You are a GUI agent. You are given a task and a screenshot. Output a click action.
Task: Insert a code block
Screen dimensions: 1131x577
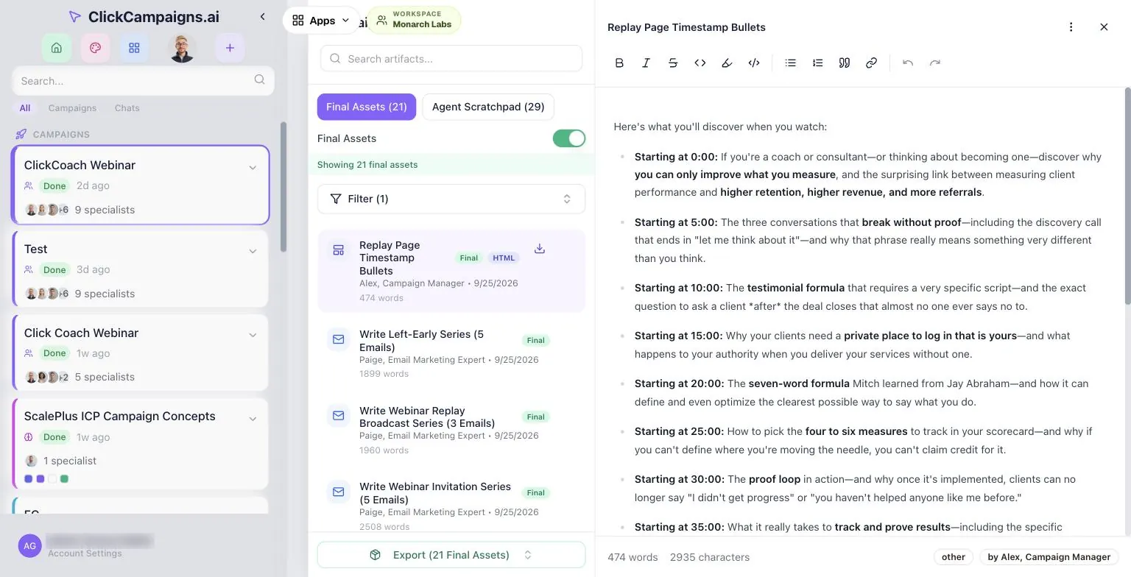click(x=754, y=63)
